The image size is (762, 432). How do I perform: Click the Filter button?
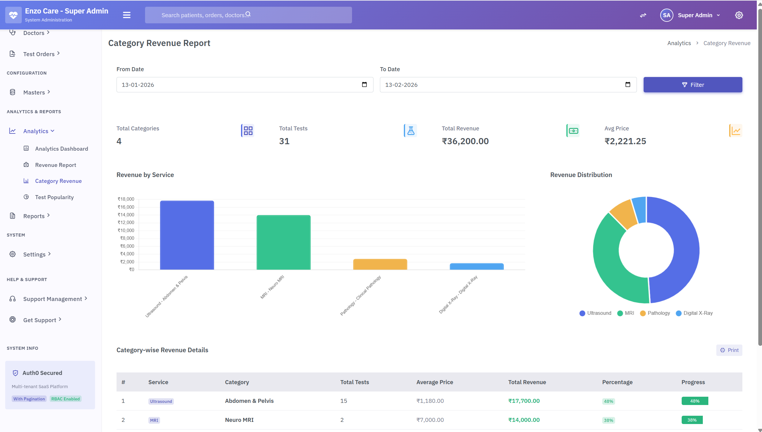pos(693,84)
